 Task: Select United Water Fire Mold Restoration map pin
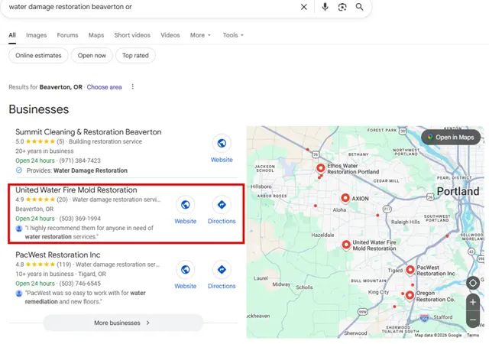coord(346,245)
